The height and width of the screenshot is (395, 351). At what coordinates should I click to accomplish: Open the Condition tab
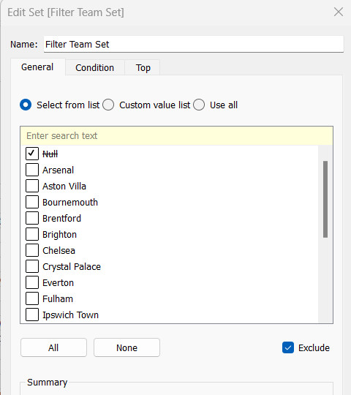pyautogui.click(x=94, y=67)
